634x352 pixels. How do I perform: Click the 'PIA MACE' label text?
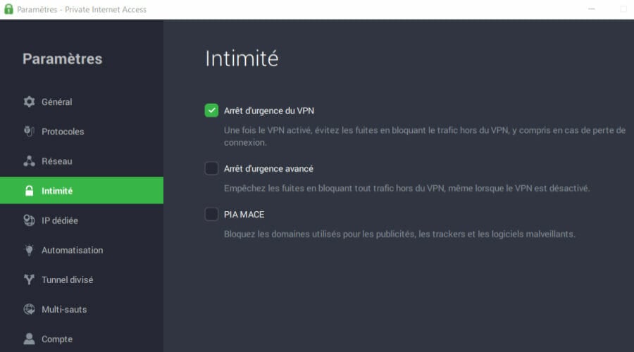pos(244,215)
